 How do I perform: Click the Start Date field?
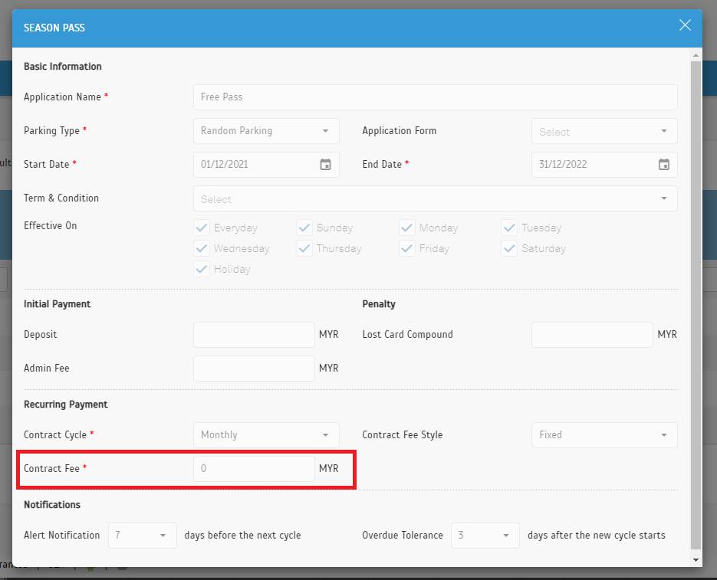click(x=266, y=165)
